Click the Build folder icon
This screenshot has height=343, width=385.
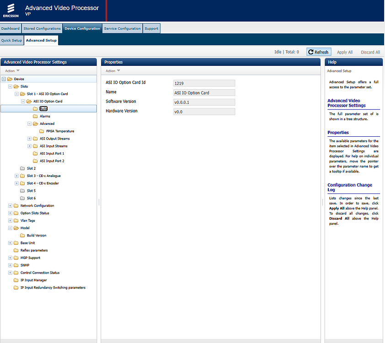[35, 109]
